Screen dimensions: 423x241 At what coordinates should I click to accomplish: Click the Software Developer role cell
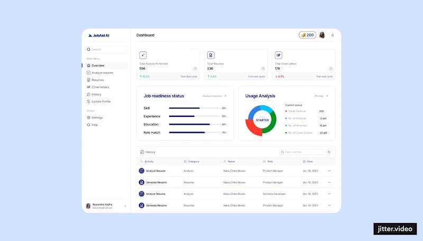point(274,194)
